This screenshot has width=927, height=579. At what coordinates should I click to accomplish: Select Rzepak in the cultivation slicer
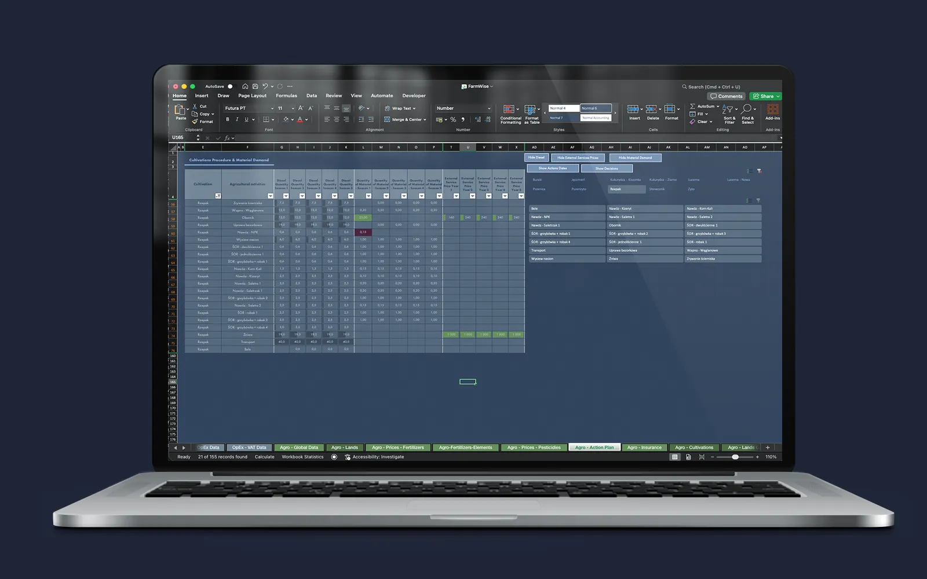coord(627,189)
